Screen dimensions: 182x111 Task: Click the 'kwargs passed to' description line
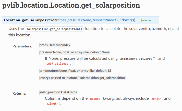(83, 78)
